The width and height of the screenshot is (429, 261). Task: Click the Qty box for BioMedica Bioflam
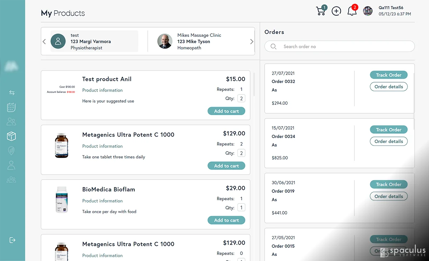[241, 208]
